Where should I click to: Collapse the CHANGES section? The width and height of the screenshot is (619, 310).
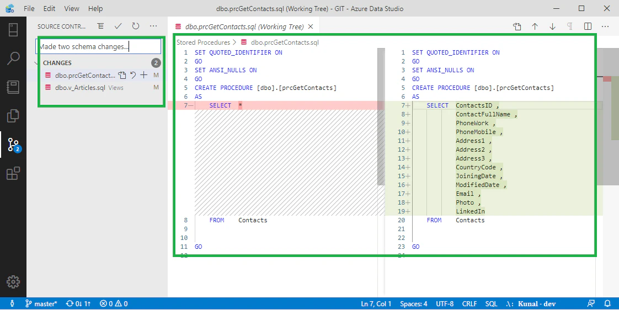[37, 63]
